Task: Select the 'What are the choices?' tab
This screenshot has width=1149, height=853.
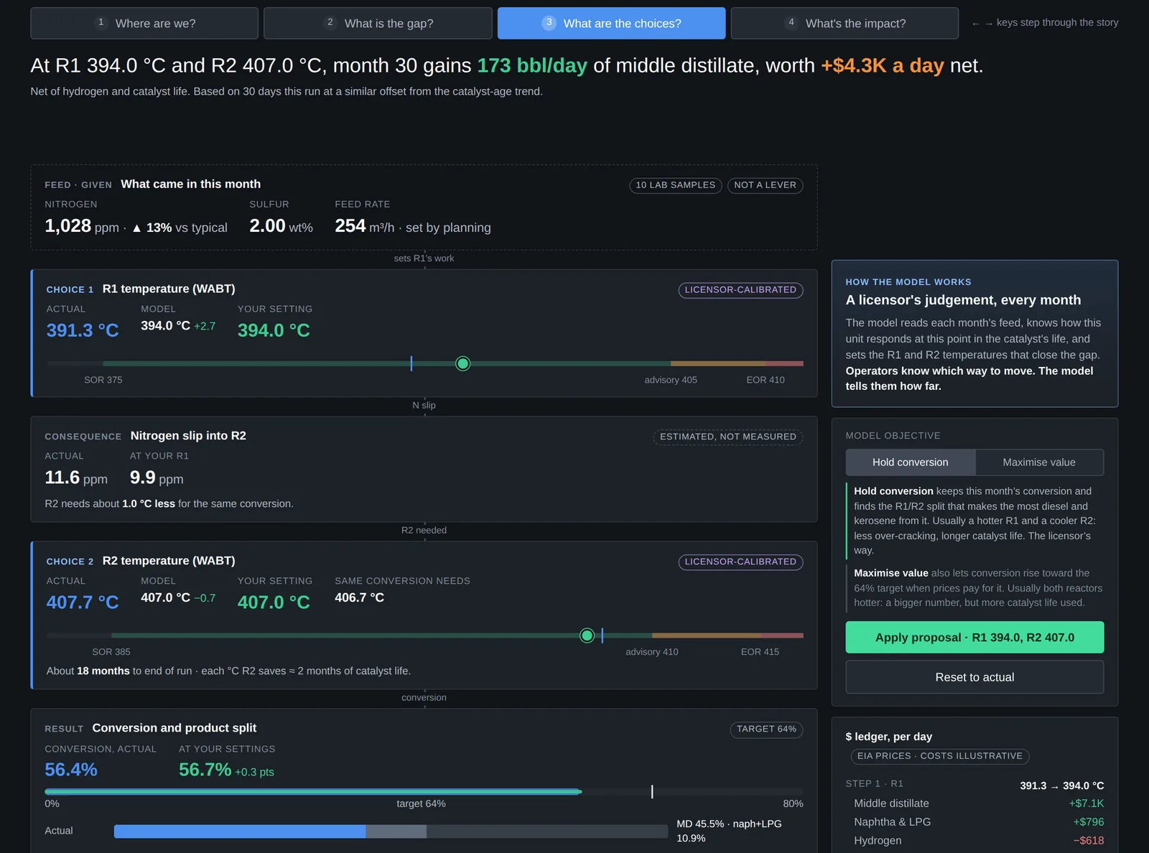Action: coord(611,23)
